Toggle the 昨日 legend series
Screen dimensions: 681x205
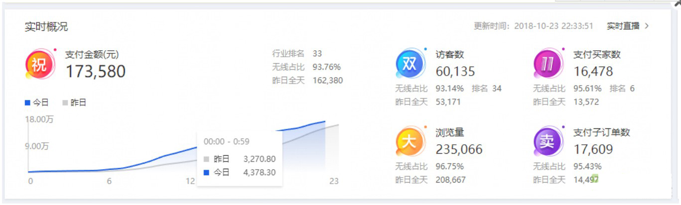(74, 102)
